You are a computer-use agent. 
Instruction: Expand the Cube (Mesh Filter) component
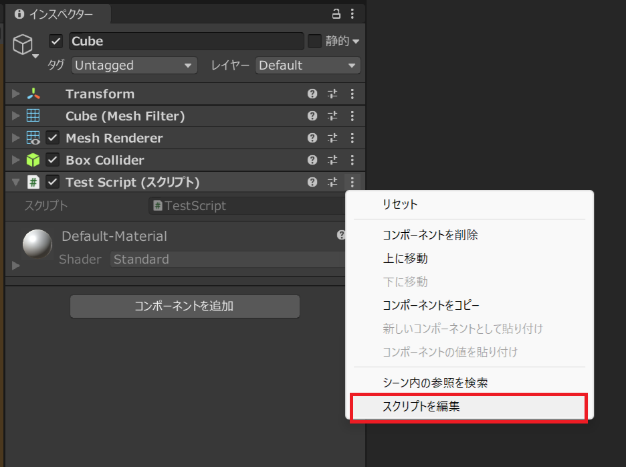pos(16,116)
